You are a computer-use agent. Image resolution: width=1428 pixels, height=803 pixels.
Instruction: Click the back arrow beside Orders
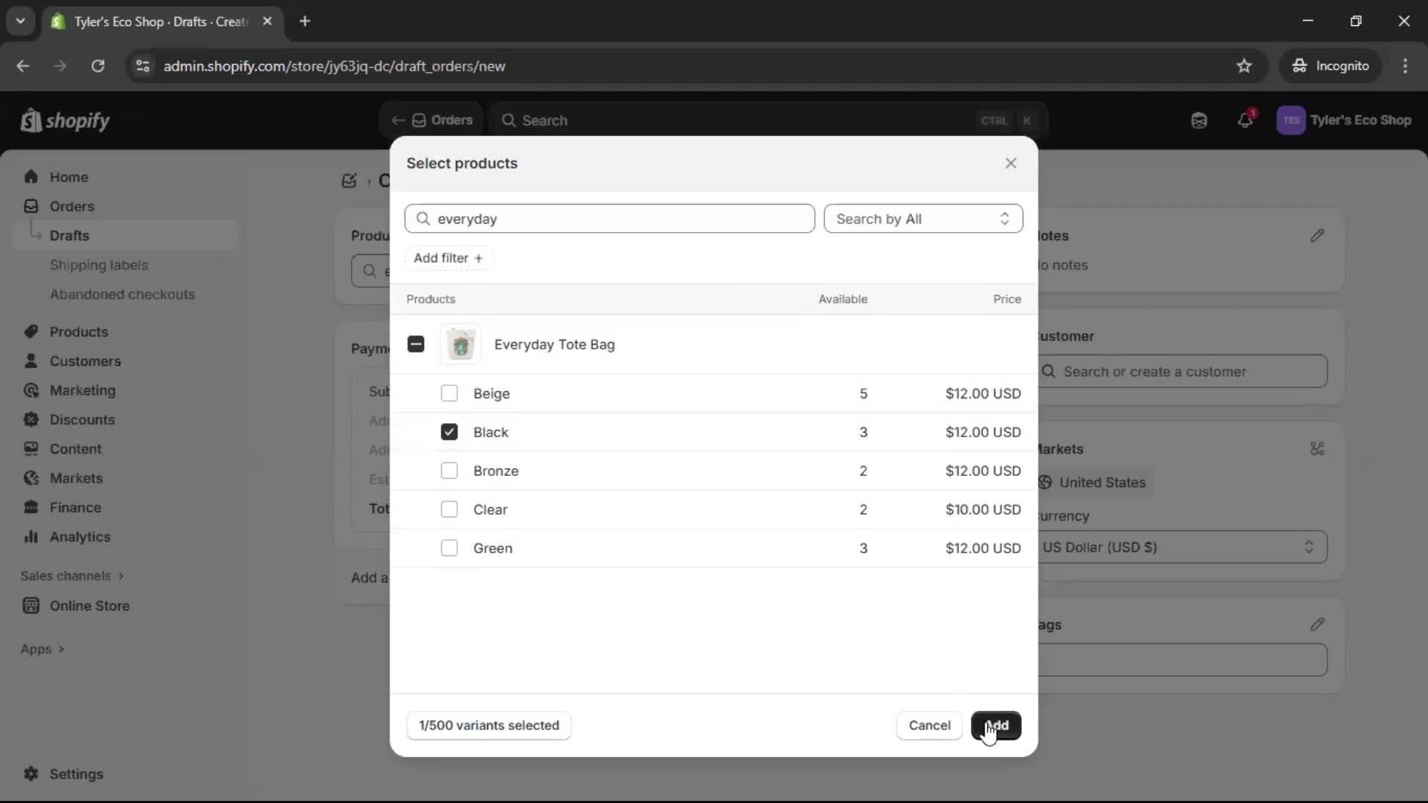[x=398, y=120]
